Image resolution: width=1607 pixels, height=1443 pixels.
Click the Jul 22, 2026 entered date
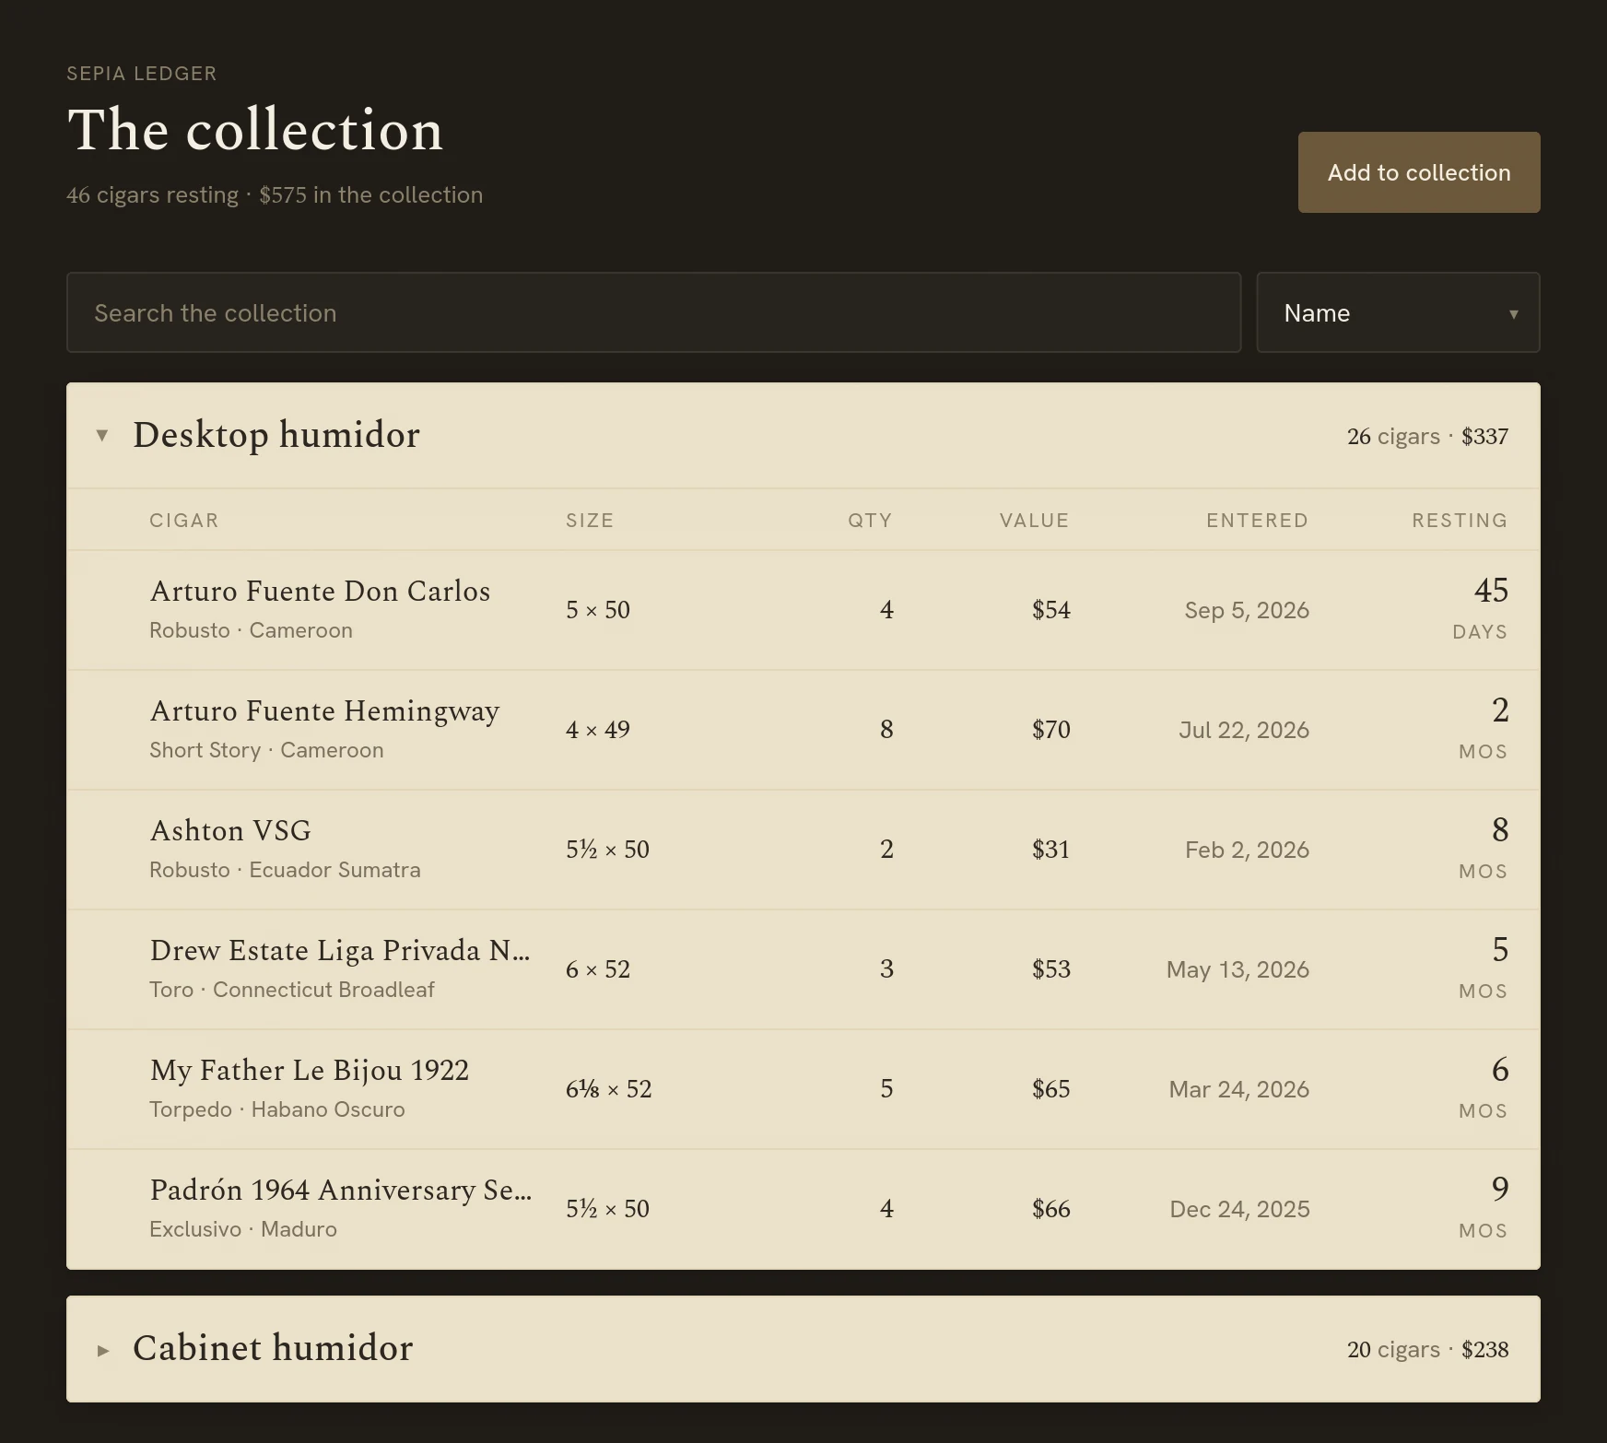coord(1244,730)
